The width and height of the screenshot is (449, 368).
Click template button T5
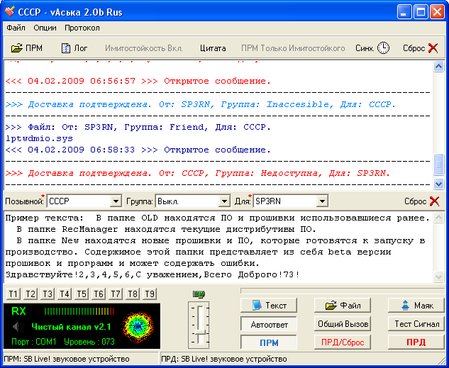[82, 294]
